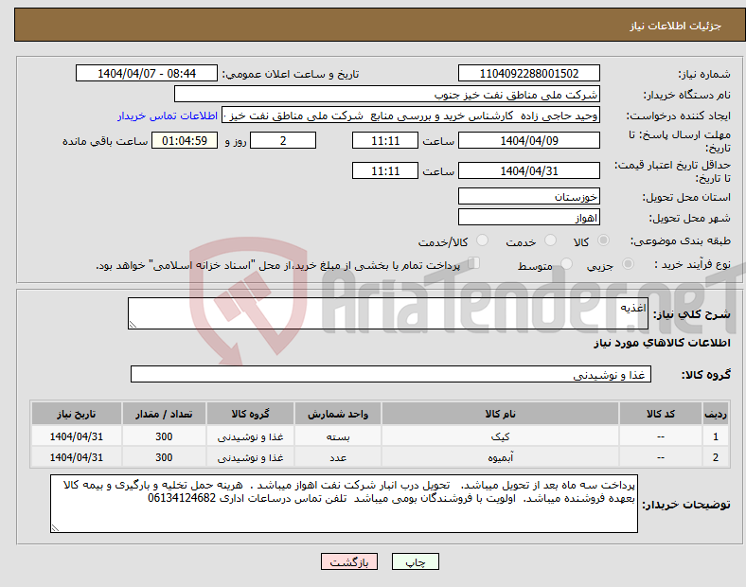Select the خدمت radio button
Viewport: 746px width, 587px height.
[x=550, y=240]
